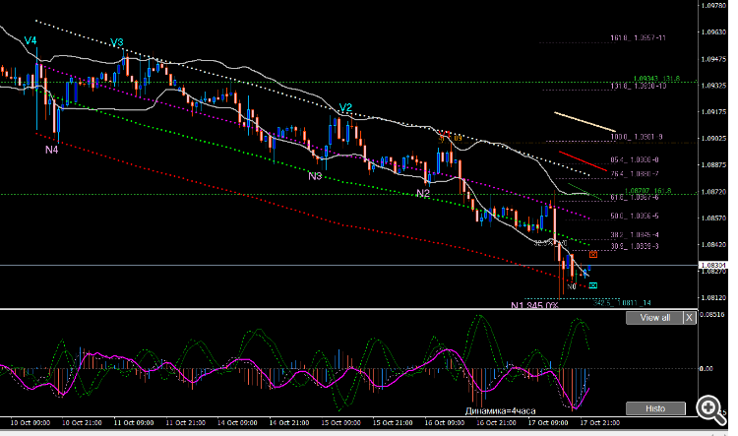Select the N2 wave label
The image size is (738, 436).
pos(423,194)
